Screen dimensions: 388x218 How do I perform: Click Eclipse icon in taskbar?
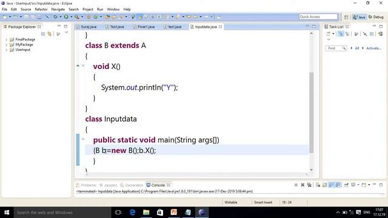202,213
